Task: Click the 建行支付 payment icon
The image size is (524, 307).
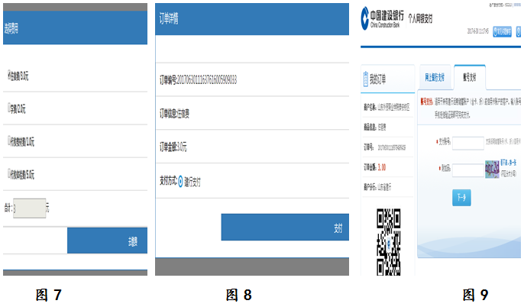Action: tap(181, 182)
